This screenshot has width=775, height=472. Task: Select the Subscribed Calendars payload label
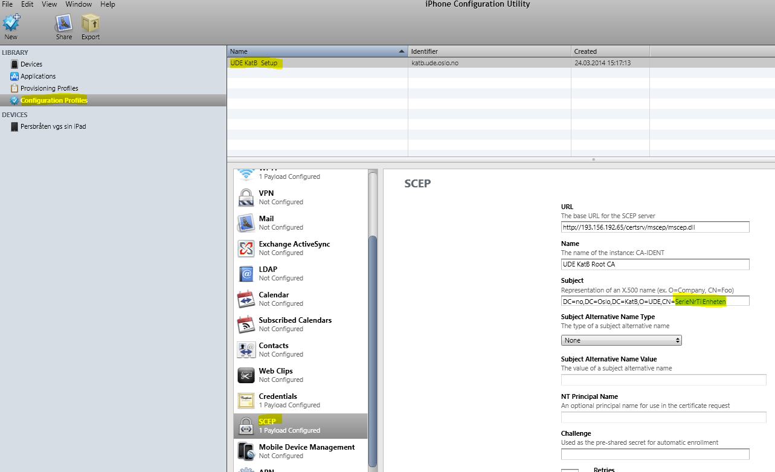coord(295,320)
